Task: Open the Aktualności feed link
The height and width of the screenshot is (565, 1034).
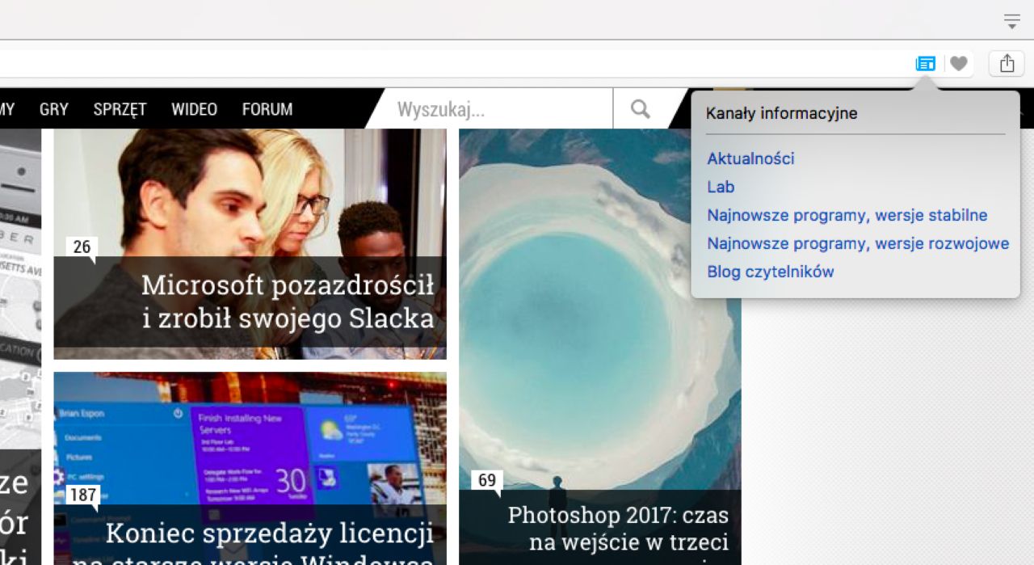Action: pyautogui.click(x=750, y=158)
